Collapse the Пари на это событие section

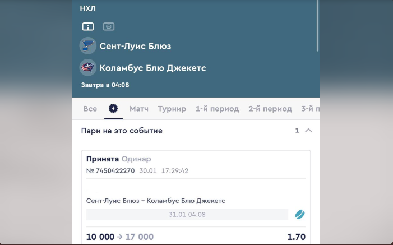308,131
